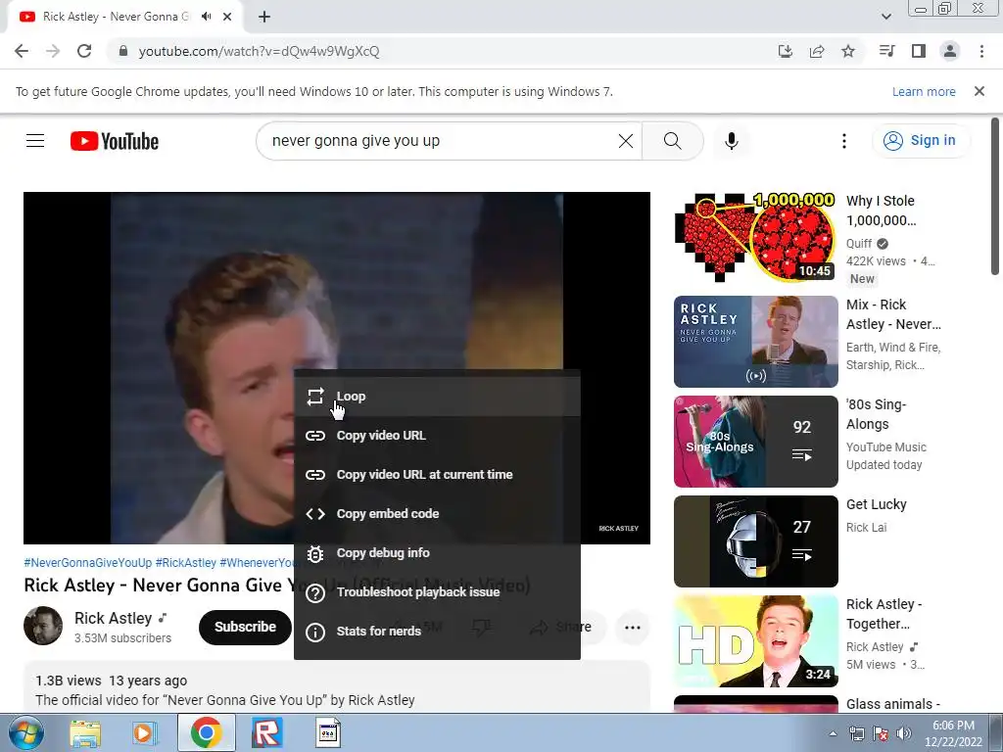Open Roblox from the taskbar

pyautogui.click(x=266, y=732)
